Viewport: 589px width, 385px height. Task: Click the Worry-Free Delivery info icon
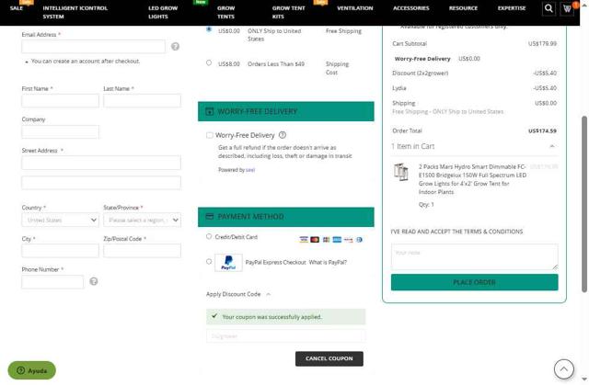(x=283, y=135)
